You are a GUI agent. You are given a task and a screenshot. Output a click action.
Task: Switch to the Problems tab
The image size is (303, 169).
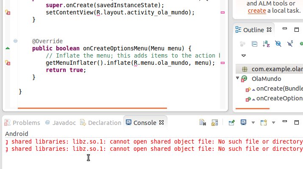[22, 123]
